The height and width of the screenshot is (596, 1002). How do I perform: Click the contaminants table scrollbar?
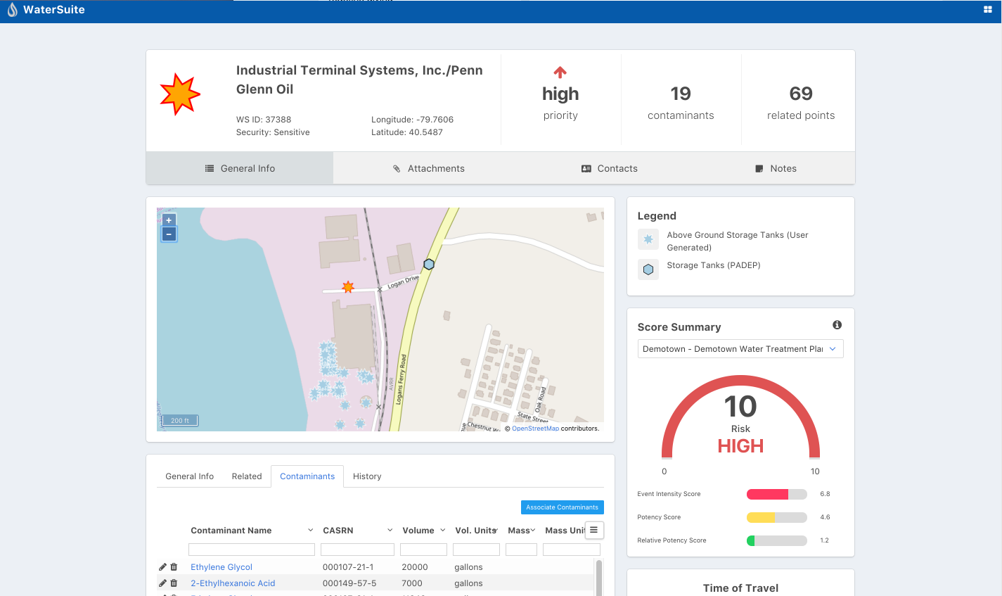pos(599,577)
